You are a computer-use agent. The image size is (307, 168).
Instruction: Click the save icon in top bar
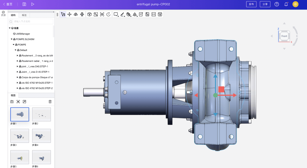(24, 4)
